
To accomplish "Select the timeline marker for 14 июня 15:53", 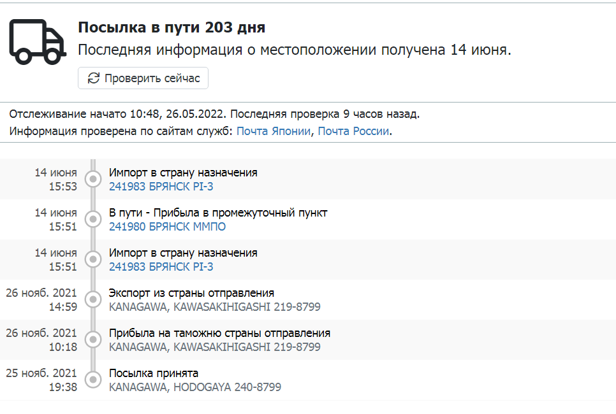I will coord(93,179).
